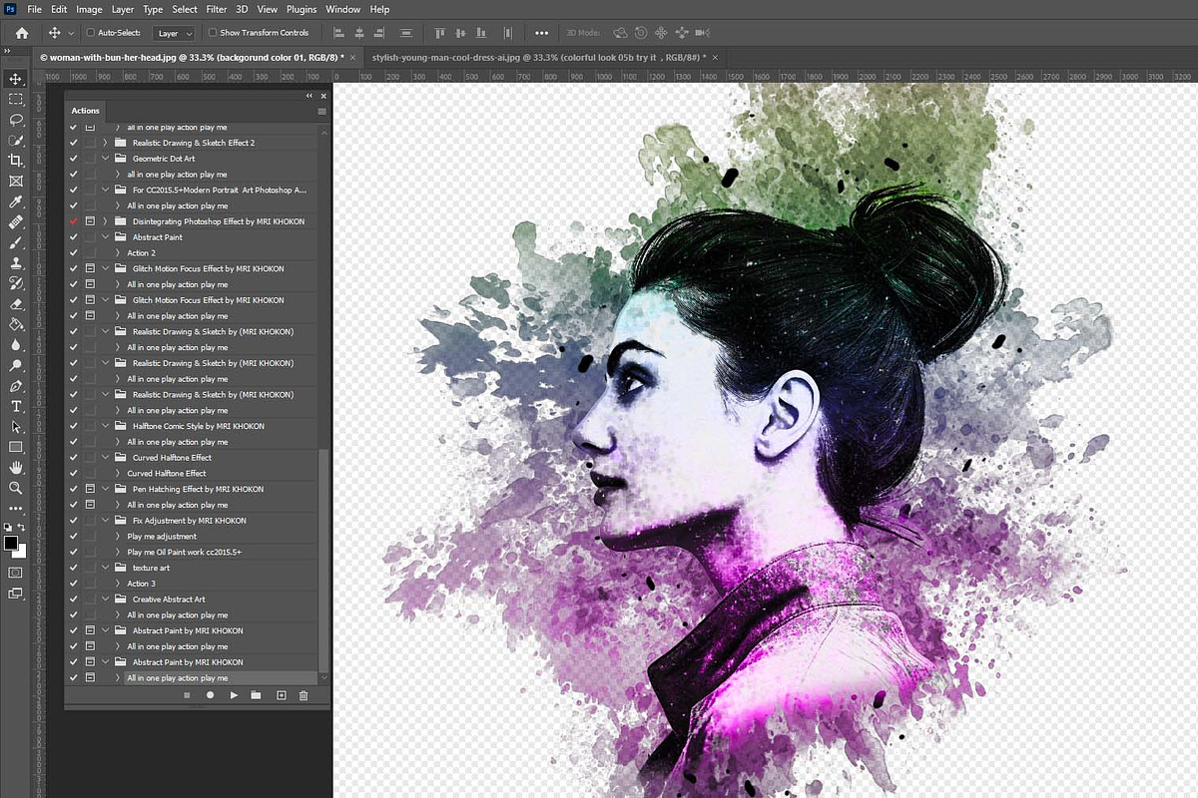Select the Zoom tool
Viewport: 1198px width, 798px height.
coord(16,488)
